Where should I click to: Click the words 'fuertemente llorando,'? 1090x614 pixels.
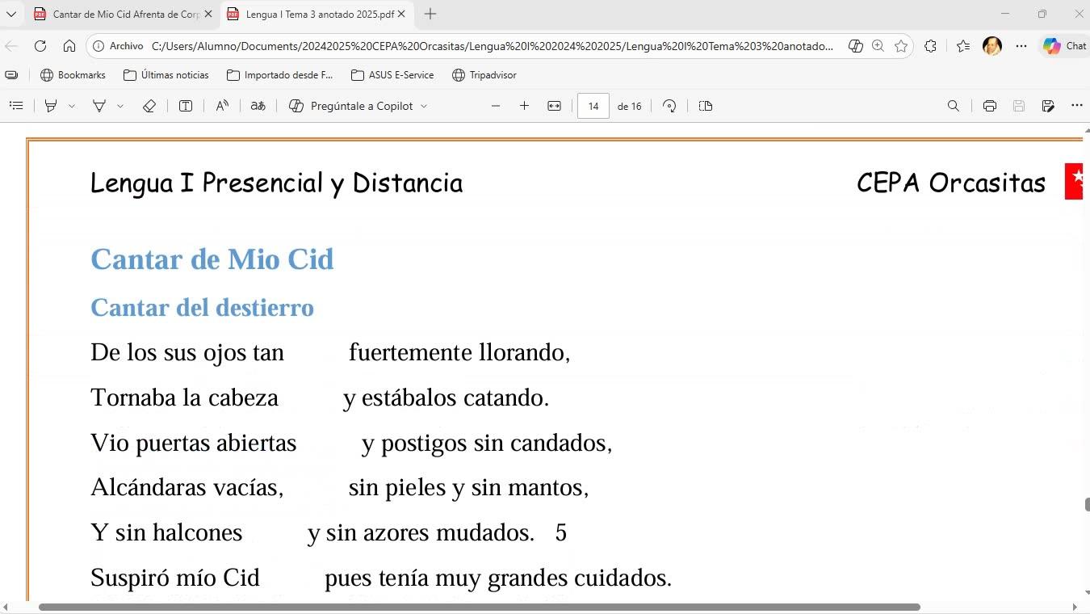[459, 352]
